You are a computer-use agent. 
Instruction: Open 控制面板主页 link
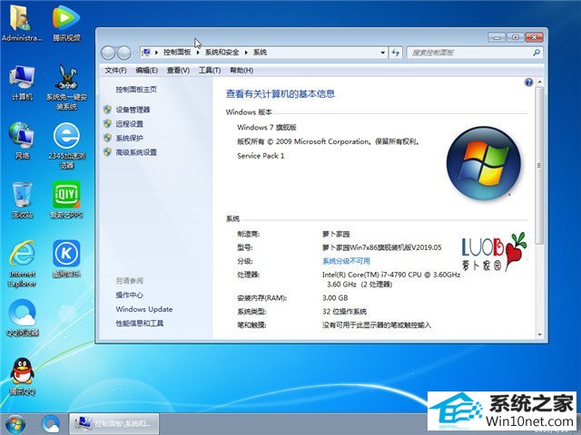pyautogui.click(x=136, y=89)
